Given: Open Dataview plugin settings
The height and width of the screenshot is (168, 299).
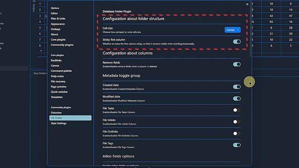Looking at the screenshot, I should (x=56, y=113).
